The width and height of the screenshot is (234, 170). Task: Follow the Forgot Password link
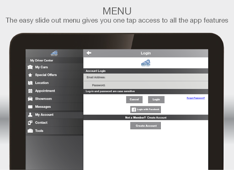(x=196, y=98)
